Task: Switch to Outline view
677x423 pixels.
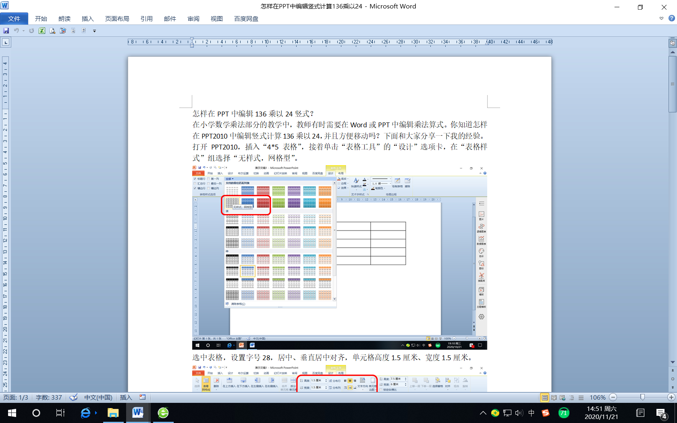Action: coord(572,398)
